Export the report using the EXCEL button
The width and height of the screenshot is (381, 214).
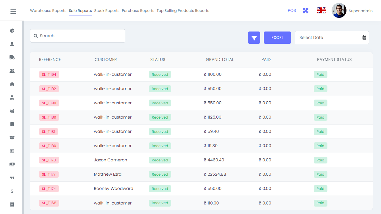[x=277, y=37]
